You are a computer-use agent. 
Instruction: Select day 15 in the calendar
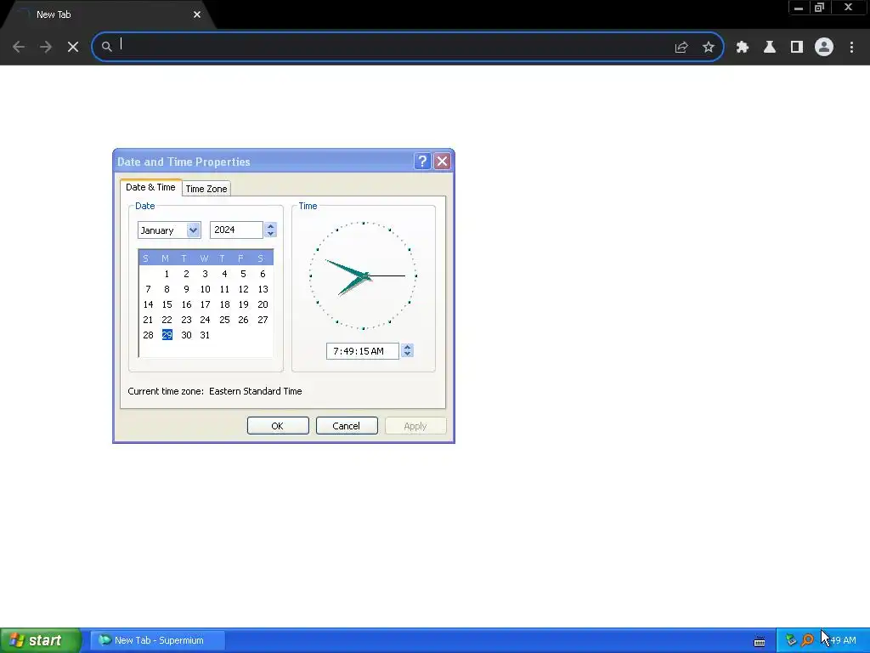coord(167,304)
